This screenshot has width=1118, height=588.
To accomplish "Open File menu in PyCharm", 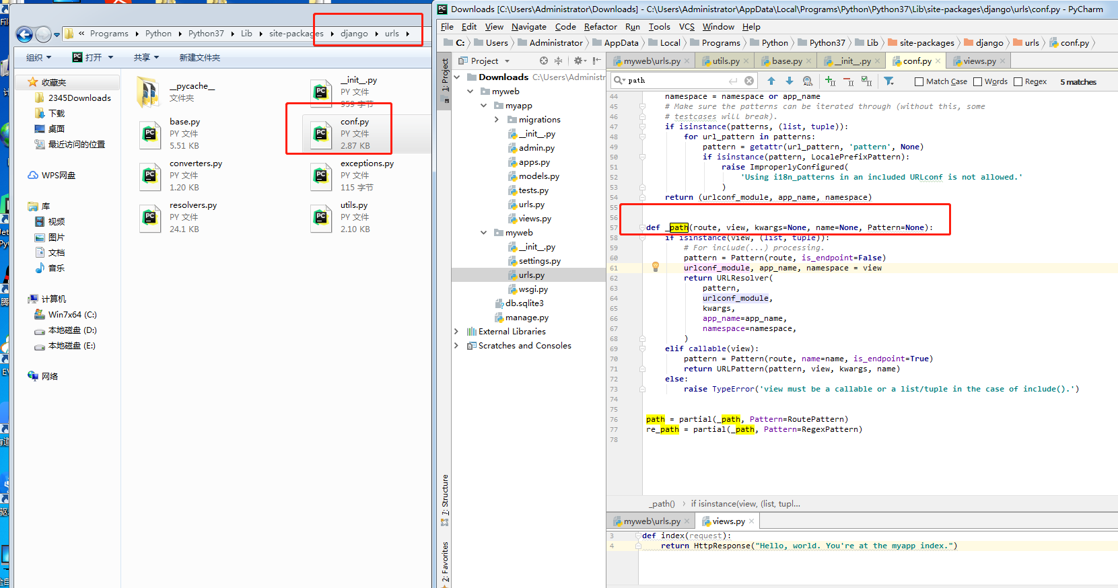I will [x=447, y=27].
